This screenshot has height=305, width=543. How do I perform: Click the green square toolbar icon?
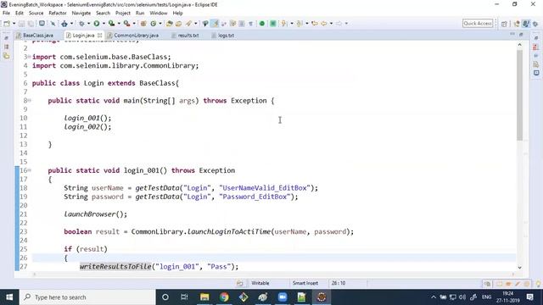click(x=273, y=24)
